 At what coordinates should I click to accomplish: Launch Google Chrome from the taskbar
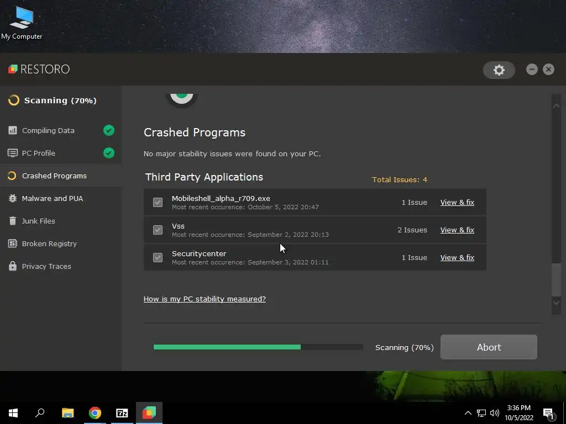(95, 413)
